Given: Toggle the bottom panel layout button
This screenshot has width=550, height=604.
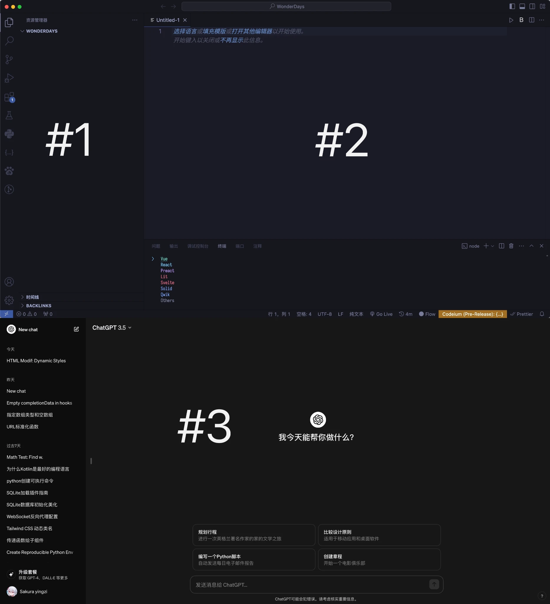Looking at the screenshot, I should [x=522, y=6].
